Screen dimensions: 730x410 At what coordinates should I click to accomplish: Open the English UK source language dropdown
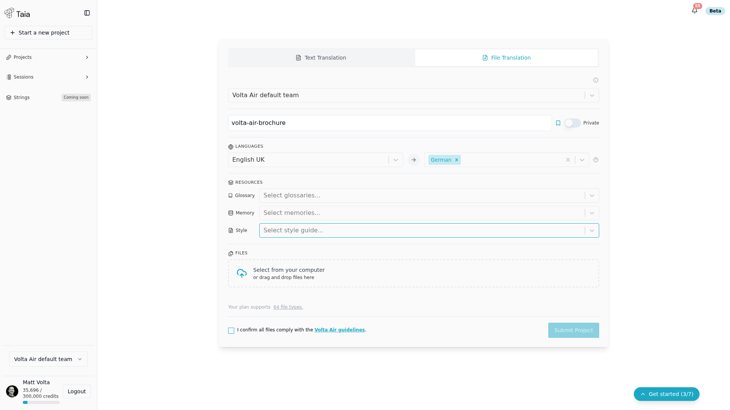click(316, 160)
